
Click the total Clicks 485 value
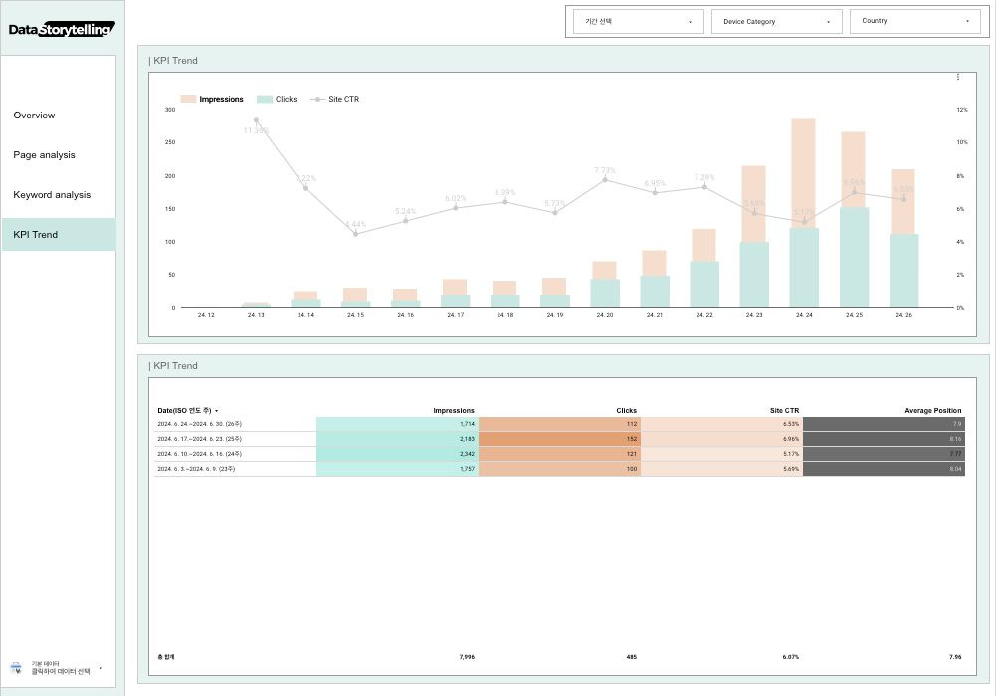632,657
